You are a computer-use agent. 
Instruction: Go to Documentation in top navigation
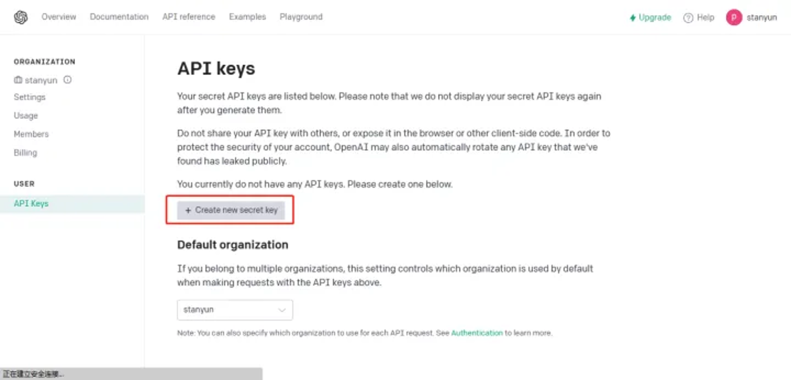point(119,17)
